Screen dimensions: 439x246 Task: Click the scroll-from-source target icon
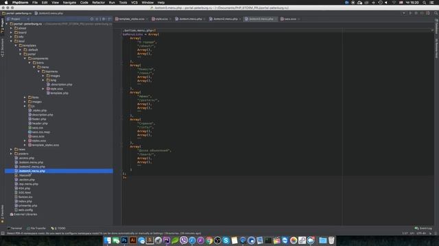pos(92,19)
